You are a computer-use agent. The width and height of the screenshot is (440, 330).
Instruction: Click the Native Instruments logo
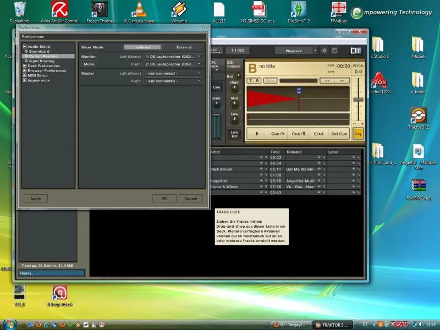(355, 51)
